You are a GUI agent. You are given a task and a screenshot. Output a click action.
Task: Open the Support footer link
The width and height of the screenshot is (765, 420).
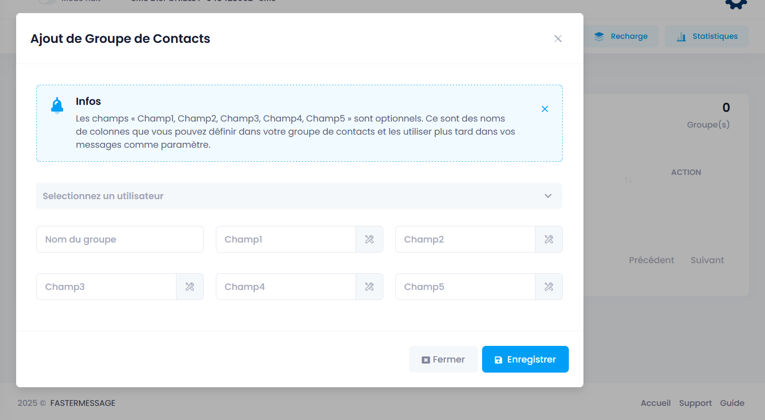pyautogui.click(x=695, y=403)
